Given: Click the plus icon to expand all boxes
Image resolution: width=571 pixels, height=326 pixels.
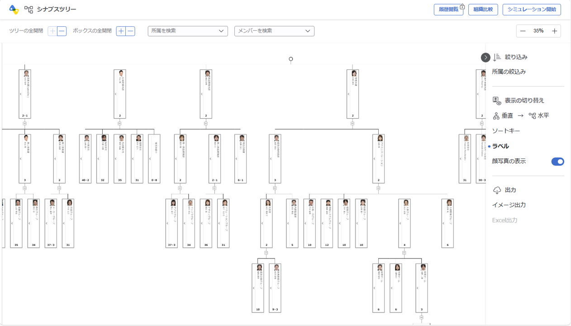Looking at the screenshot, I should (x=121, y=31).
